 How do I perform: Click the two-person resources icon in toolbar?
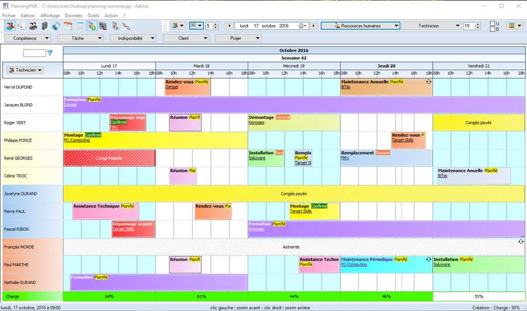tap(10, 26)
